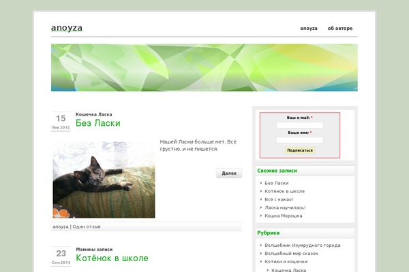The image size is (409, 272).
Task: Open the Мамины записи category link
Action: (x=94, y=250)
